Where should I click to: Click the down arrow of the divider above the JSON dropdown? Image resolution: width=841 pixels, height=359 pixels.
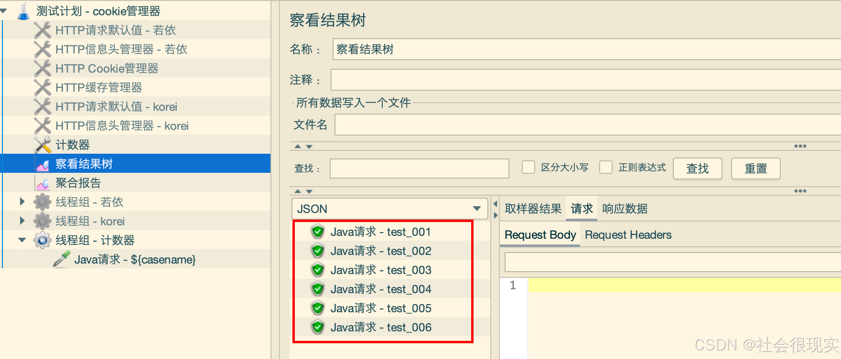(309, 191)
